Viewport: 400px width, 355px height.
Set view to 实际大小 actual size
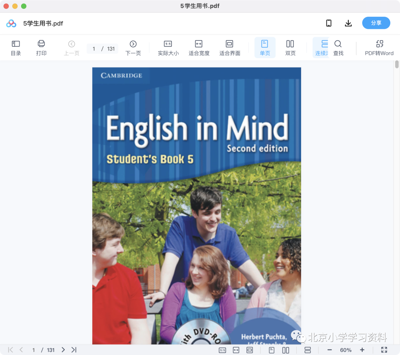pyautogui.click(x=168, y=48)
